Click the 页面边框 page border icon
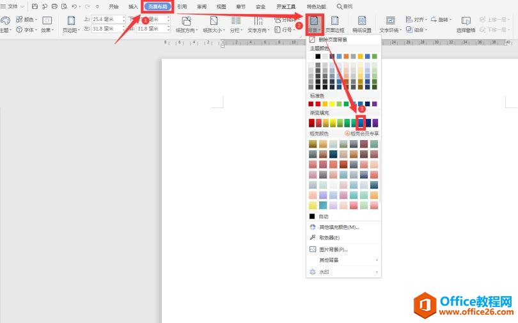 coord(334,22)
